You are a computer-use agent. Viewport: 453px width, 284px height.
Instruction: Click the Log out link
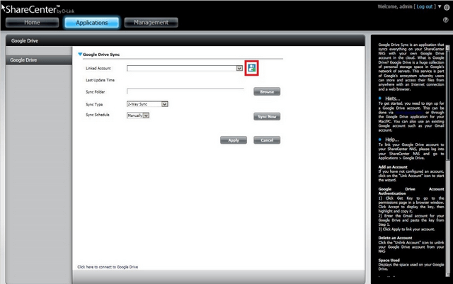425,6
